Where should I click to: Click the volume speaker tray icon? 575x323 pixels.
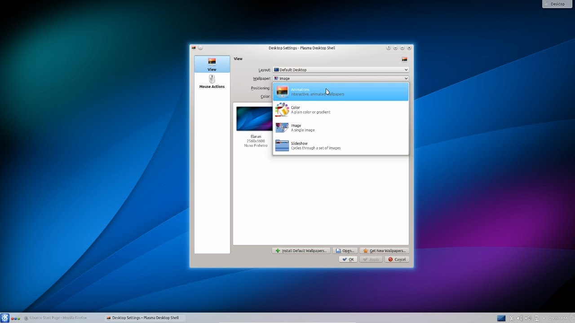tap(520, 318)
